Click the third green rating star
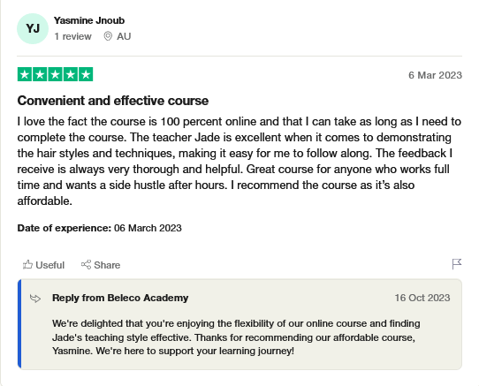The width and height of the screenshot is (479, 386). (x=56, y=74)
